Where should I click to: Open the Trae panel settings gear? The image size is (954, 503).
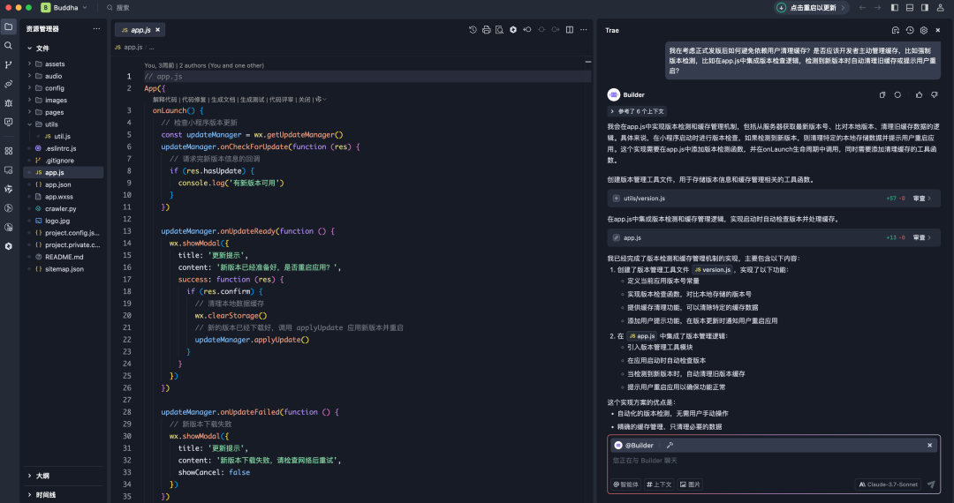[x=924, y=30]
